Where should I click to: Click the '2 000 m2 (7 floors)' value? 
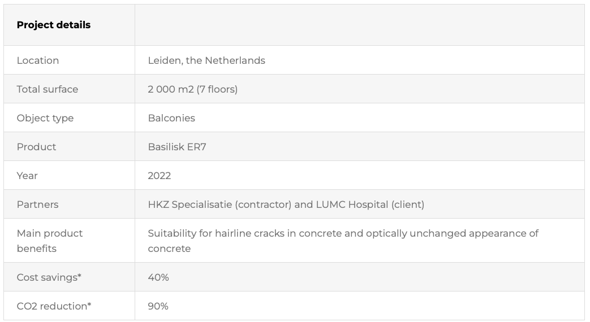tap(192, 89)
